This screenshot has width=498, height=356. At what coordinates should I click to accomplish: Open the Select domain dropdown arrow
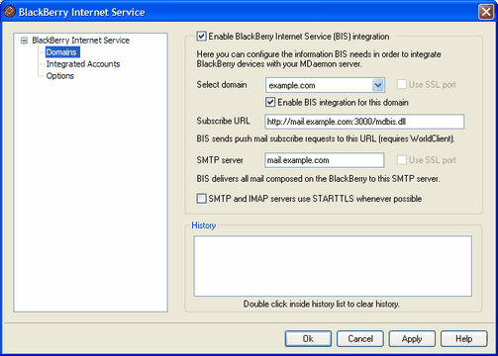point(378,85)
